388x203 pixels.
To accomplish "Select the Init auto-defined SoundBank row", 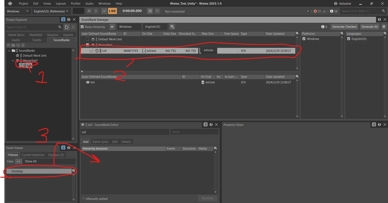I will pos(188,82).
